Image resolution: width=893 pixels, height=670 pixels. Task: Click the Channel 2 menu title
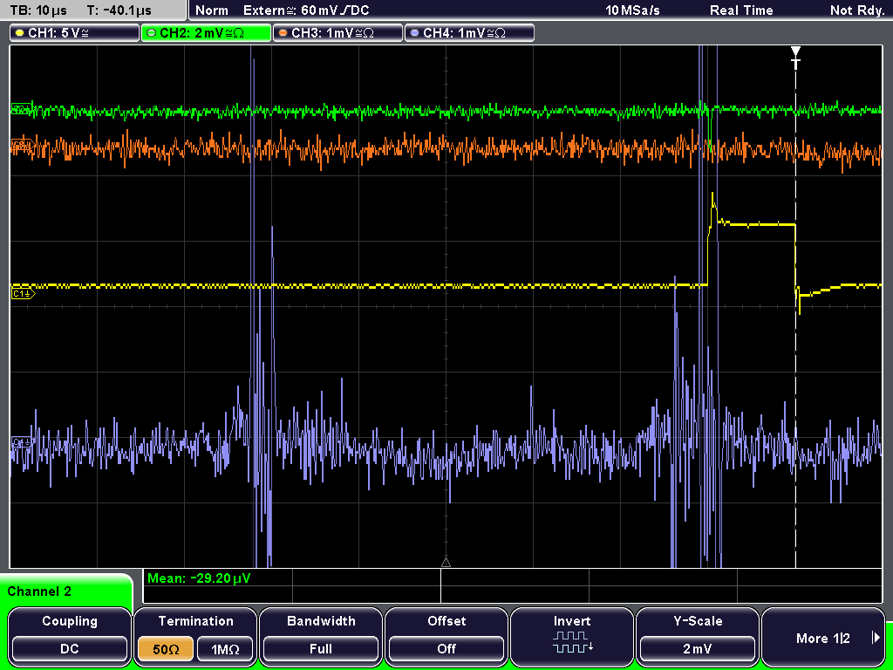39,591
